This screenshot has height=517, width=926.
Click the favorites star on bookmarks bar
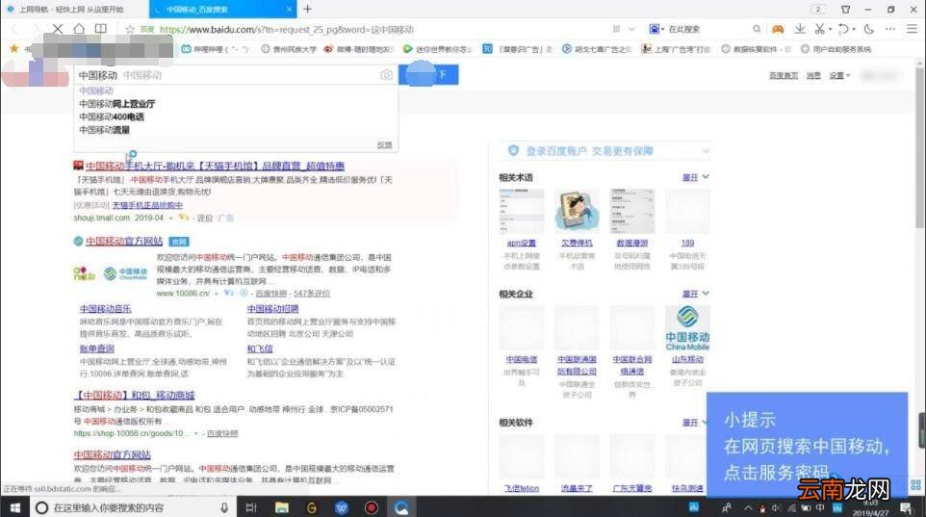pyautogui.click(x=14, y=48)
